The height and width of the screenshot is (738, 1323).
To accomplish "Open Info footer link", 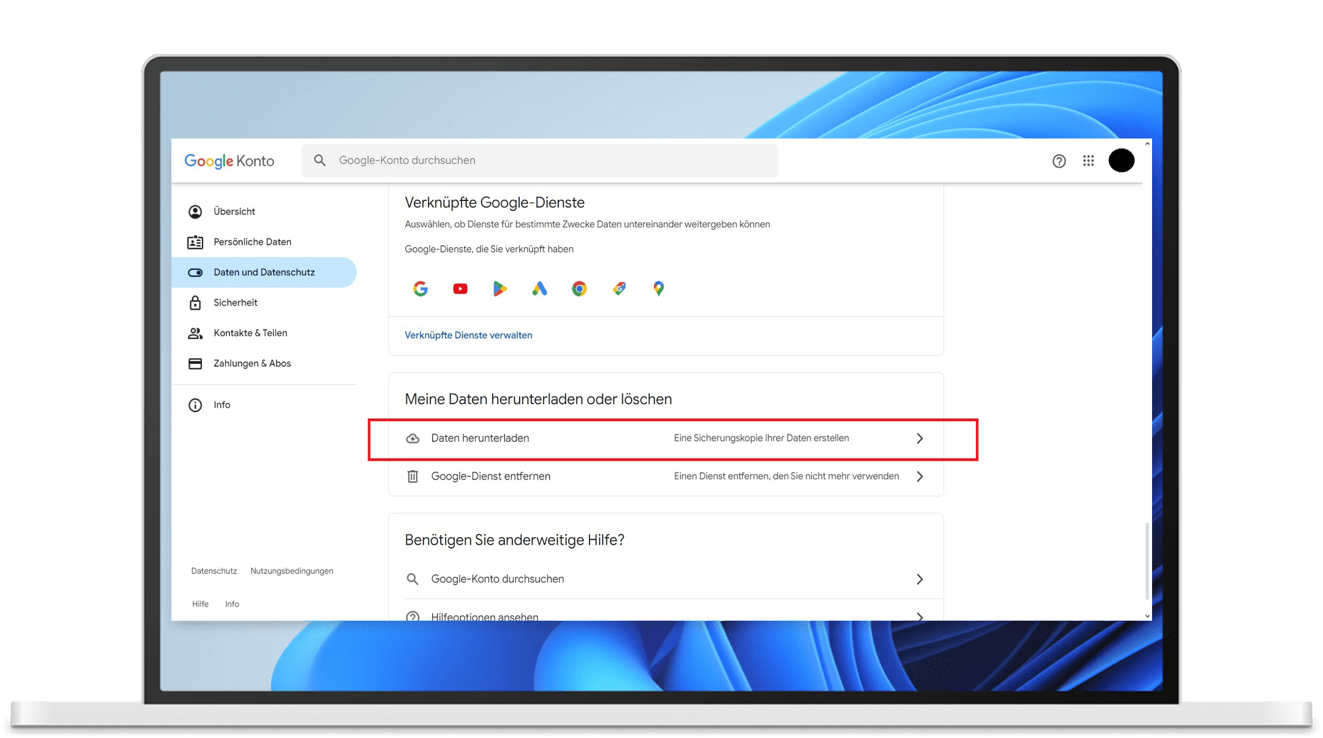I will pos(232,604).
